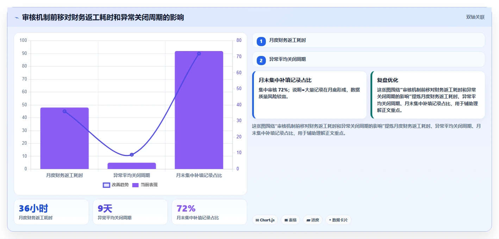Viewport: 499px width, 239px height.
Task: Click the tall 月末集中补填记录占比 bar
Action: click(x=199, y=110)
